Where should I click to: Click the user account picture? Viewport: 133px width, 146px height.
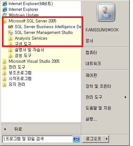coord(105,12)
